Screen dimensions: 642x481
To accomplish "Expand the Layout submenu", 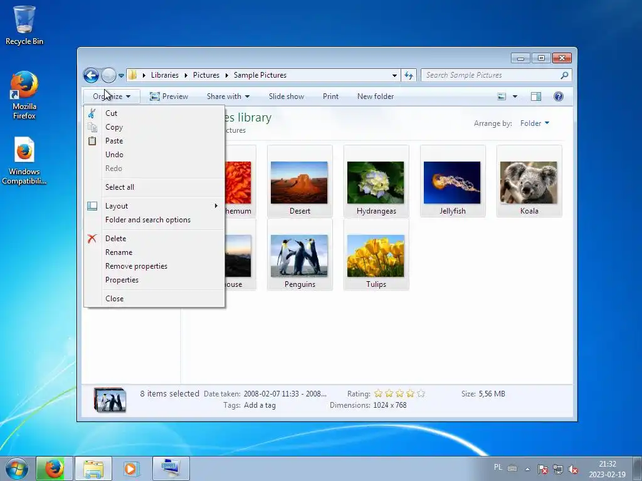I will [154, 206].
